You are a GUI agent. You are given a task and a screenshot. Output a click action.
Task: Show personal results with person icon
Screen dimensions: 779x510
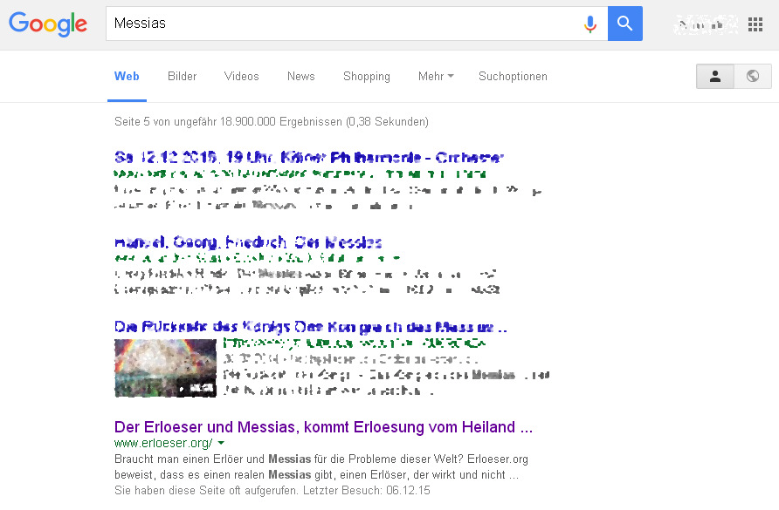pyautogui.click(x=715, y=77)
